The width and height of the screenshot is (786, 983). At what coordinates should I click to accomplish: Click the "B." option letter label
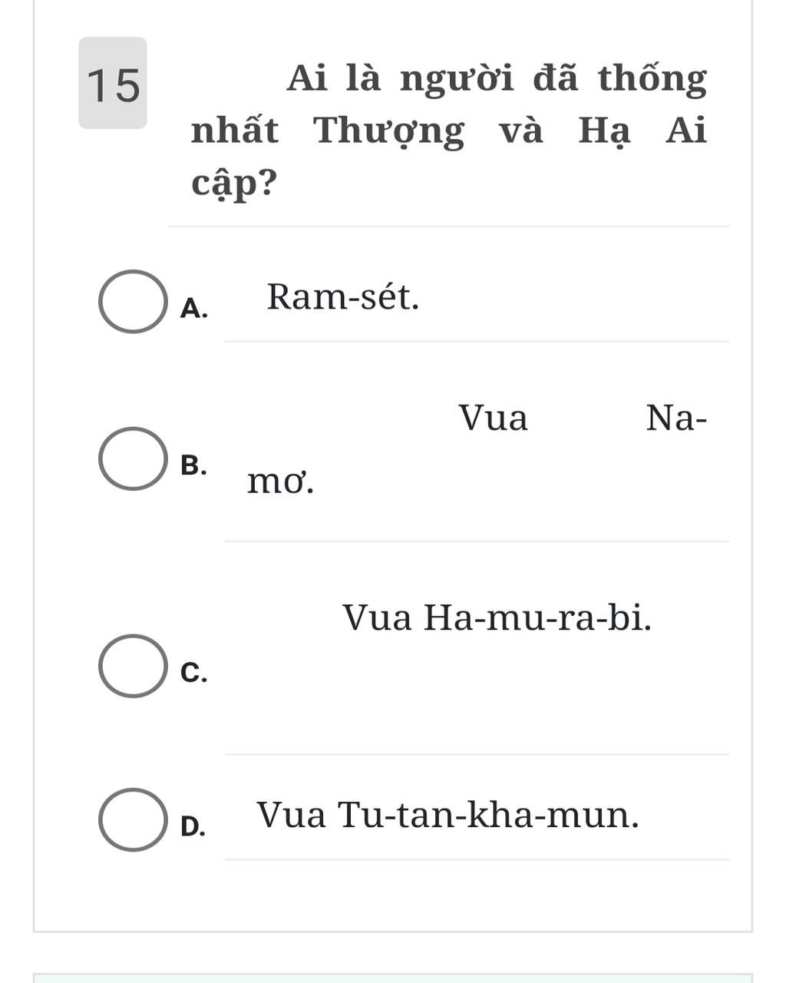(193, 465)
